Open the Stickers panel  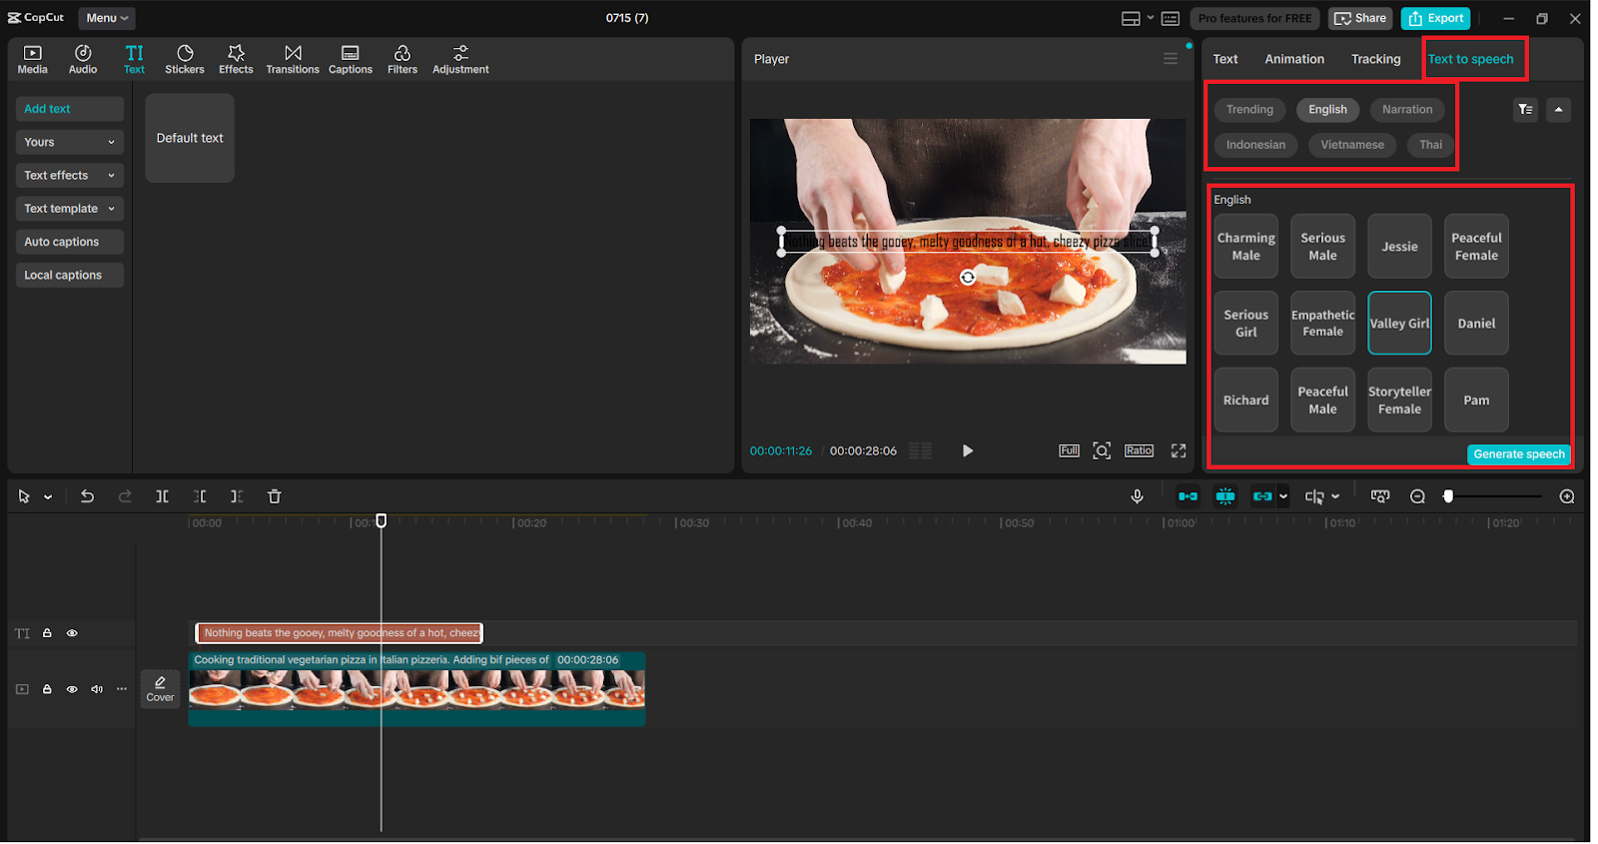point(184,59)
